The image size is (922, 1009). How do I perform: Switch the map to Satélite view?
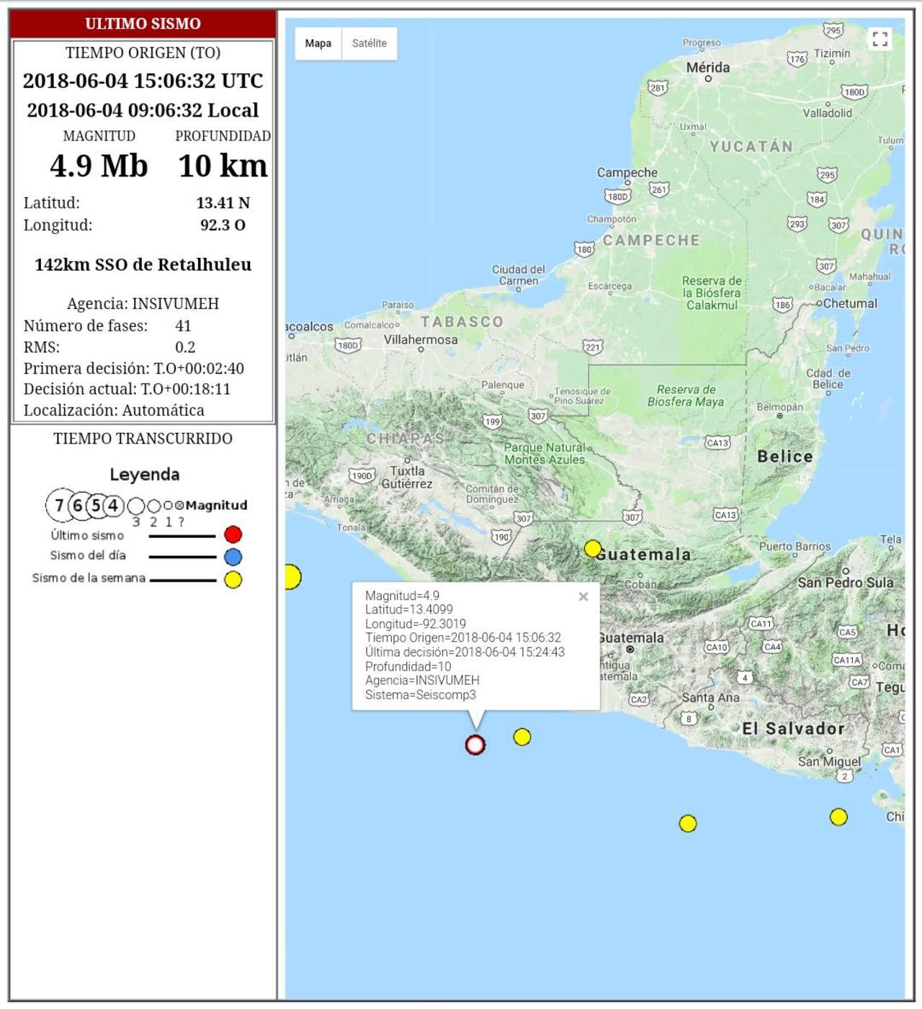pyautogui.click(x=369, y=43)
